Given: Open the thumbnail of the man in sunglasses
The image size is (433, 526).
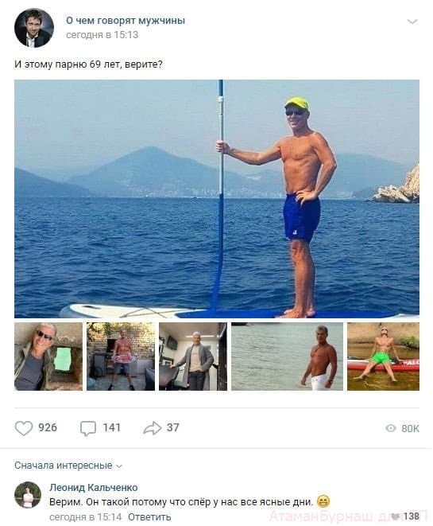Looking at the screenshot, I should coord(48,357).
